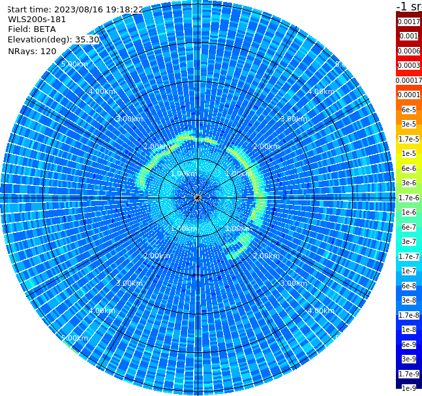
Task: Select the 3e-7 colorbar value
Action: [x=409, y=241]
